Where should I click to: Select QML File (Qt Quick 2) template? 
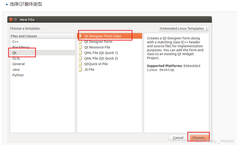(110, 58)
